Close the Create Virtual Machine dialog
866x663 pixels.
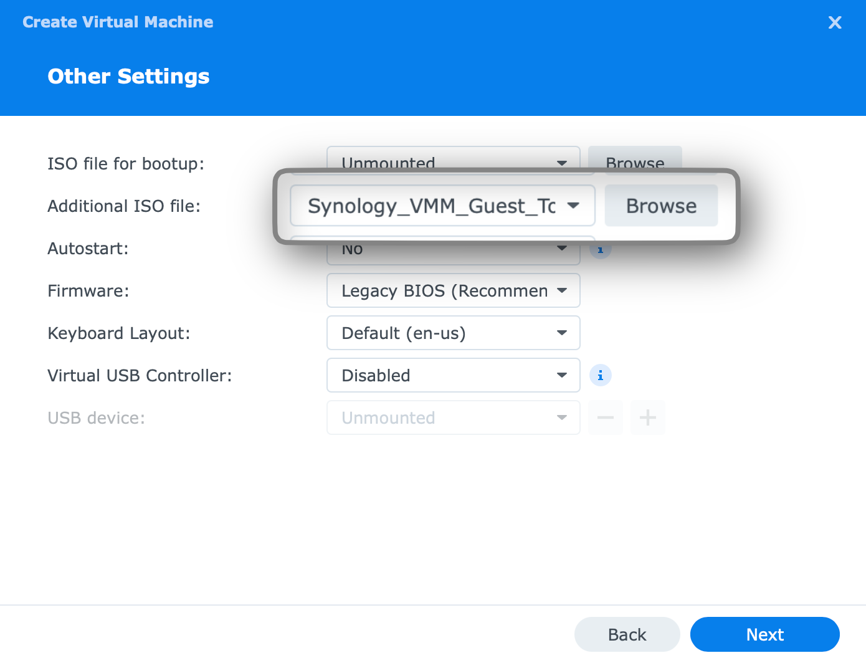coord(835,22)
